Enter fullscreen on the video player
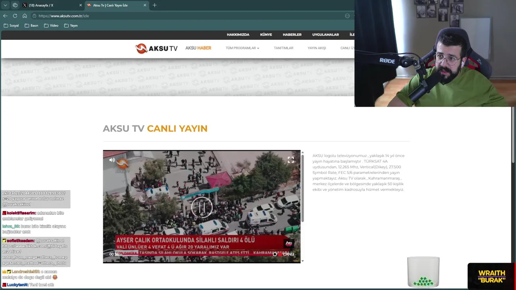Screen dimensions: 516x290 [291, 160]
